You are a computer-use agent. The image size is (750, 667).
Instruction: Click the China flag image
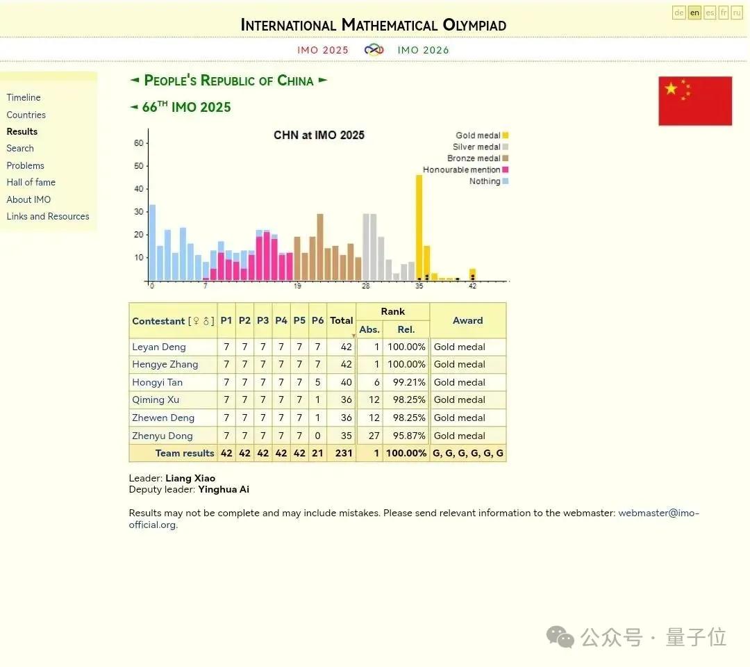click(x=695, y=101)
